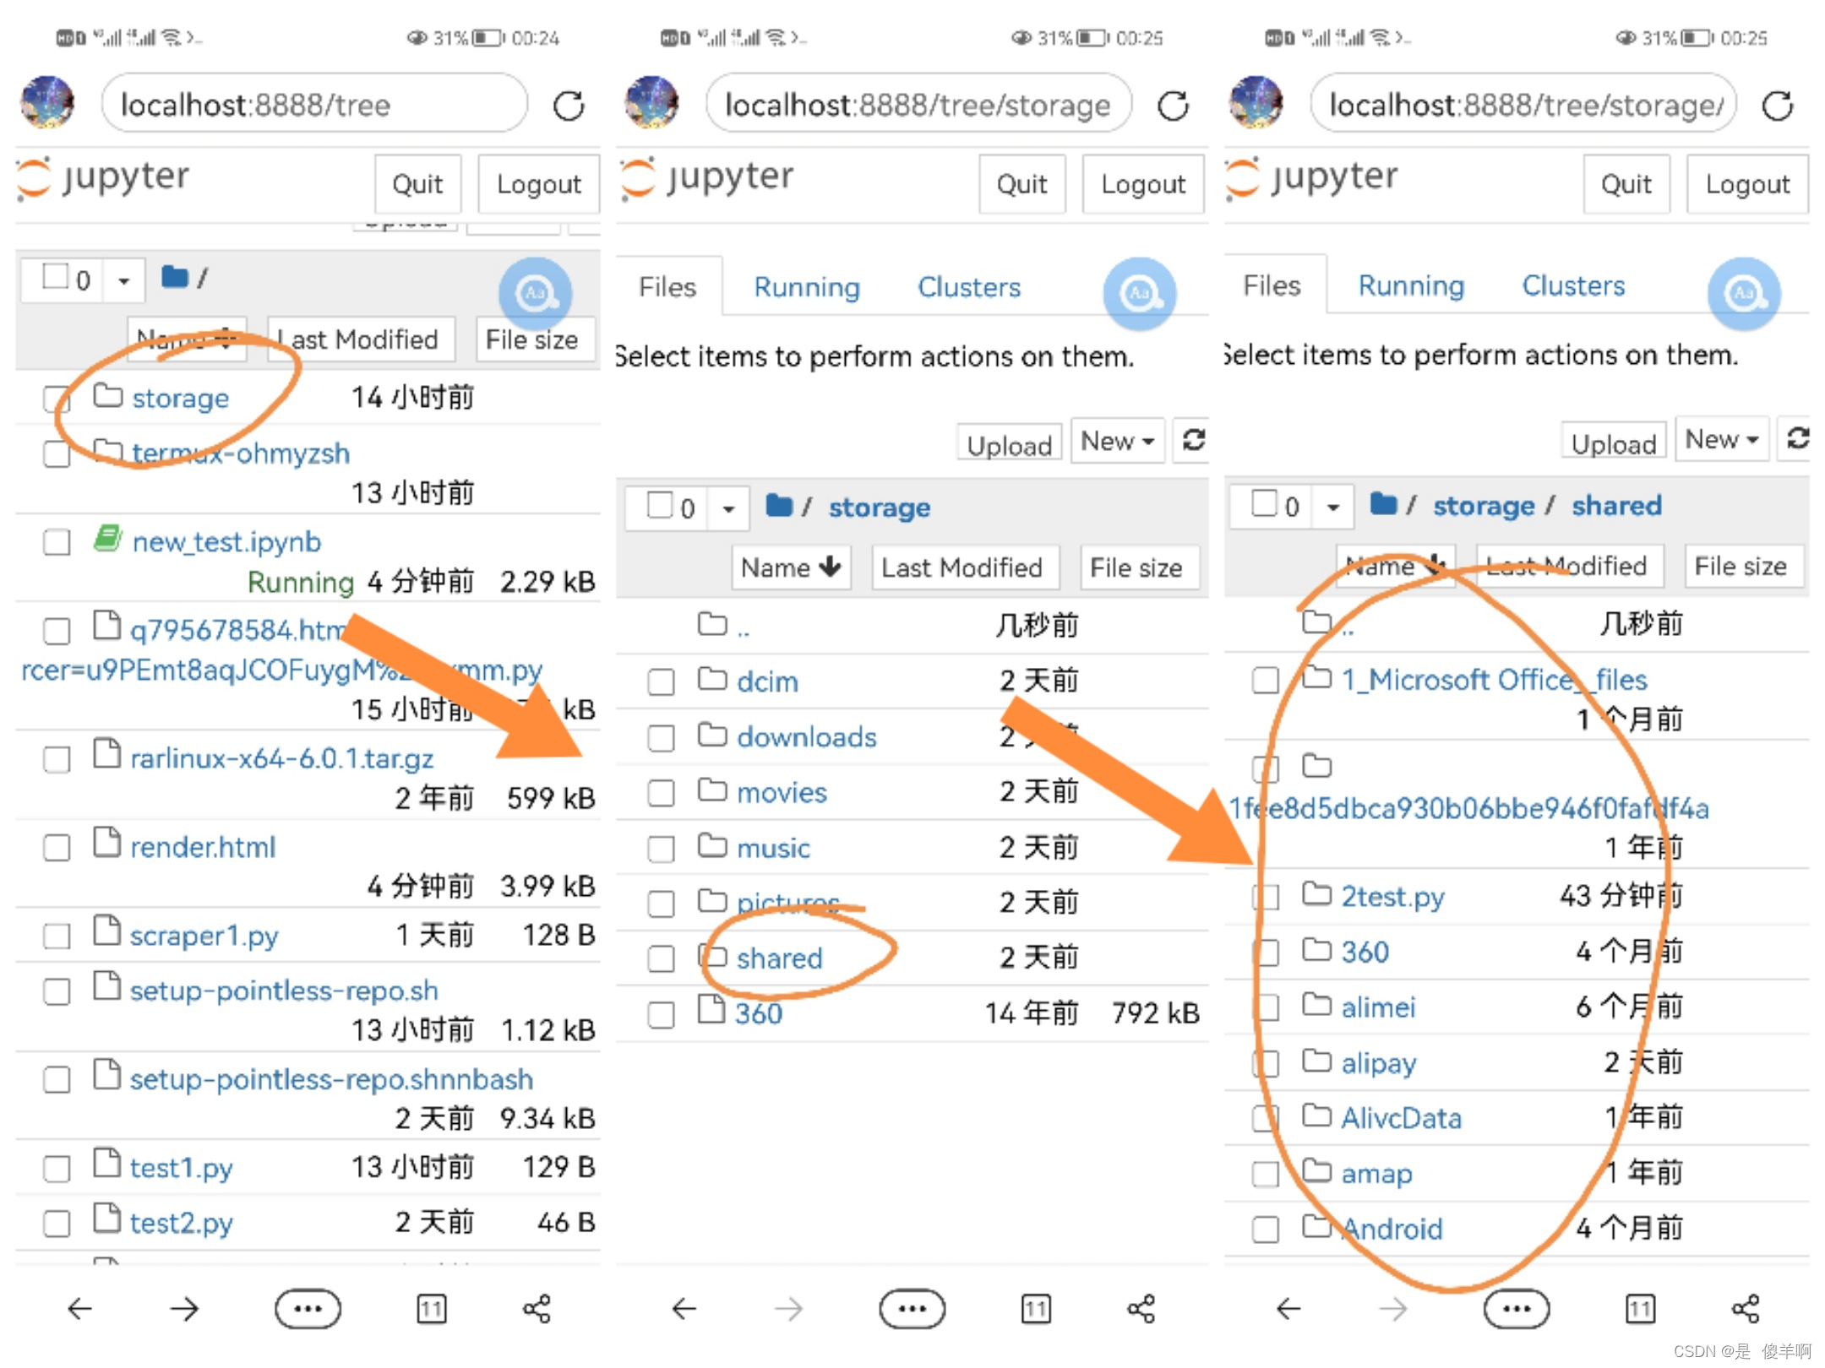Viewport: 1825px width, 1368px height.
Task: Open Clusters tab in right panel
Action: tap(1573, 285)
